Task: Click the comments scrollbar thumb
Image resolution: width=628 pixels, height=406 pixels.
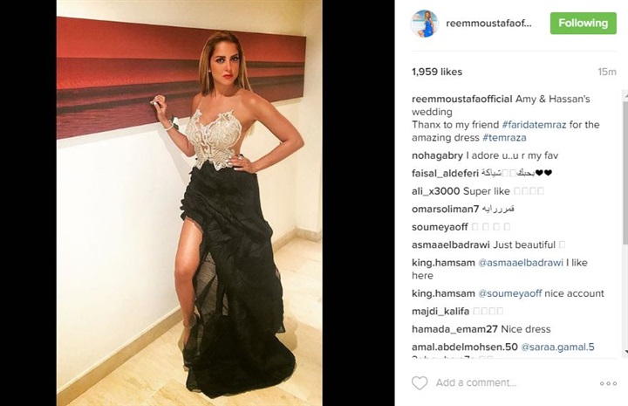Action: [625, 170]
